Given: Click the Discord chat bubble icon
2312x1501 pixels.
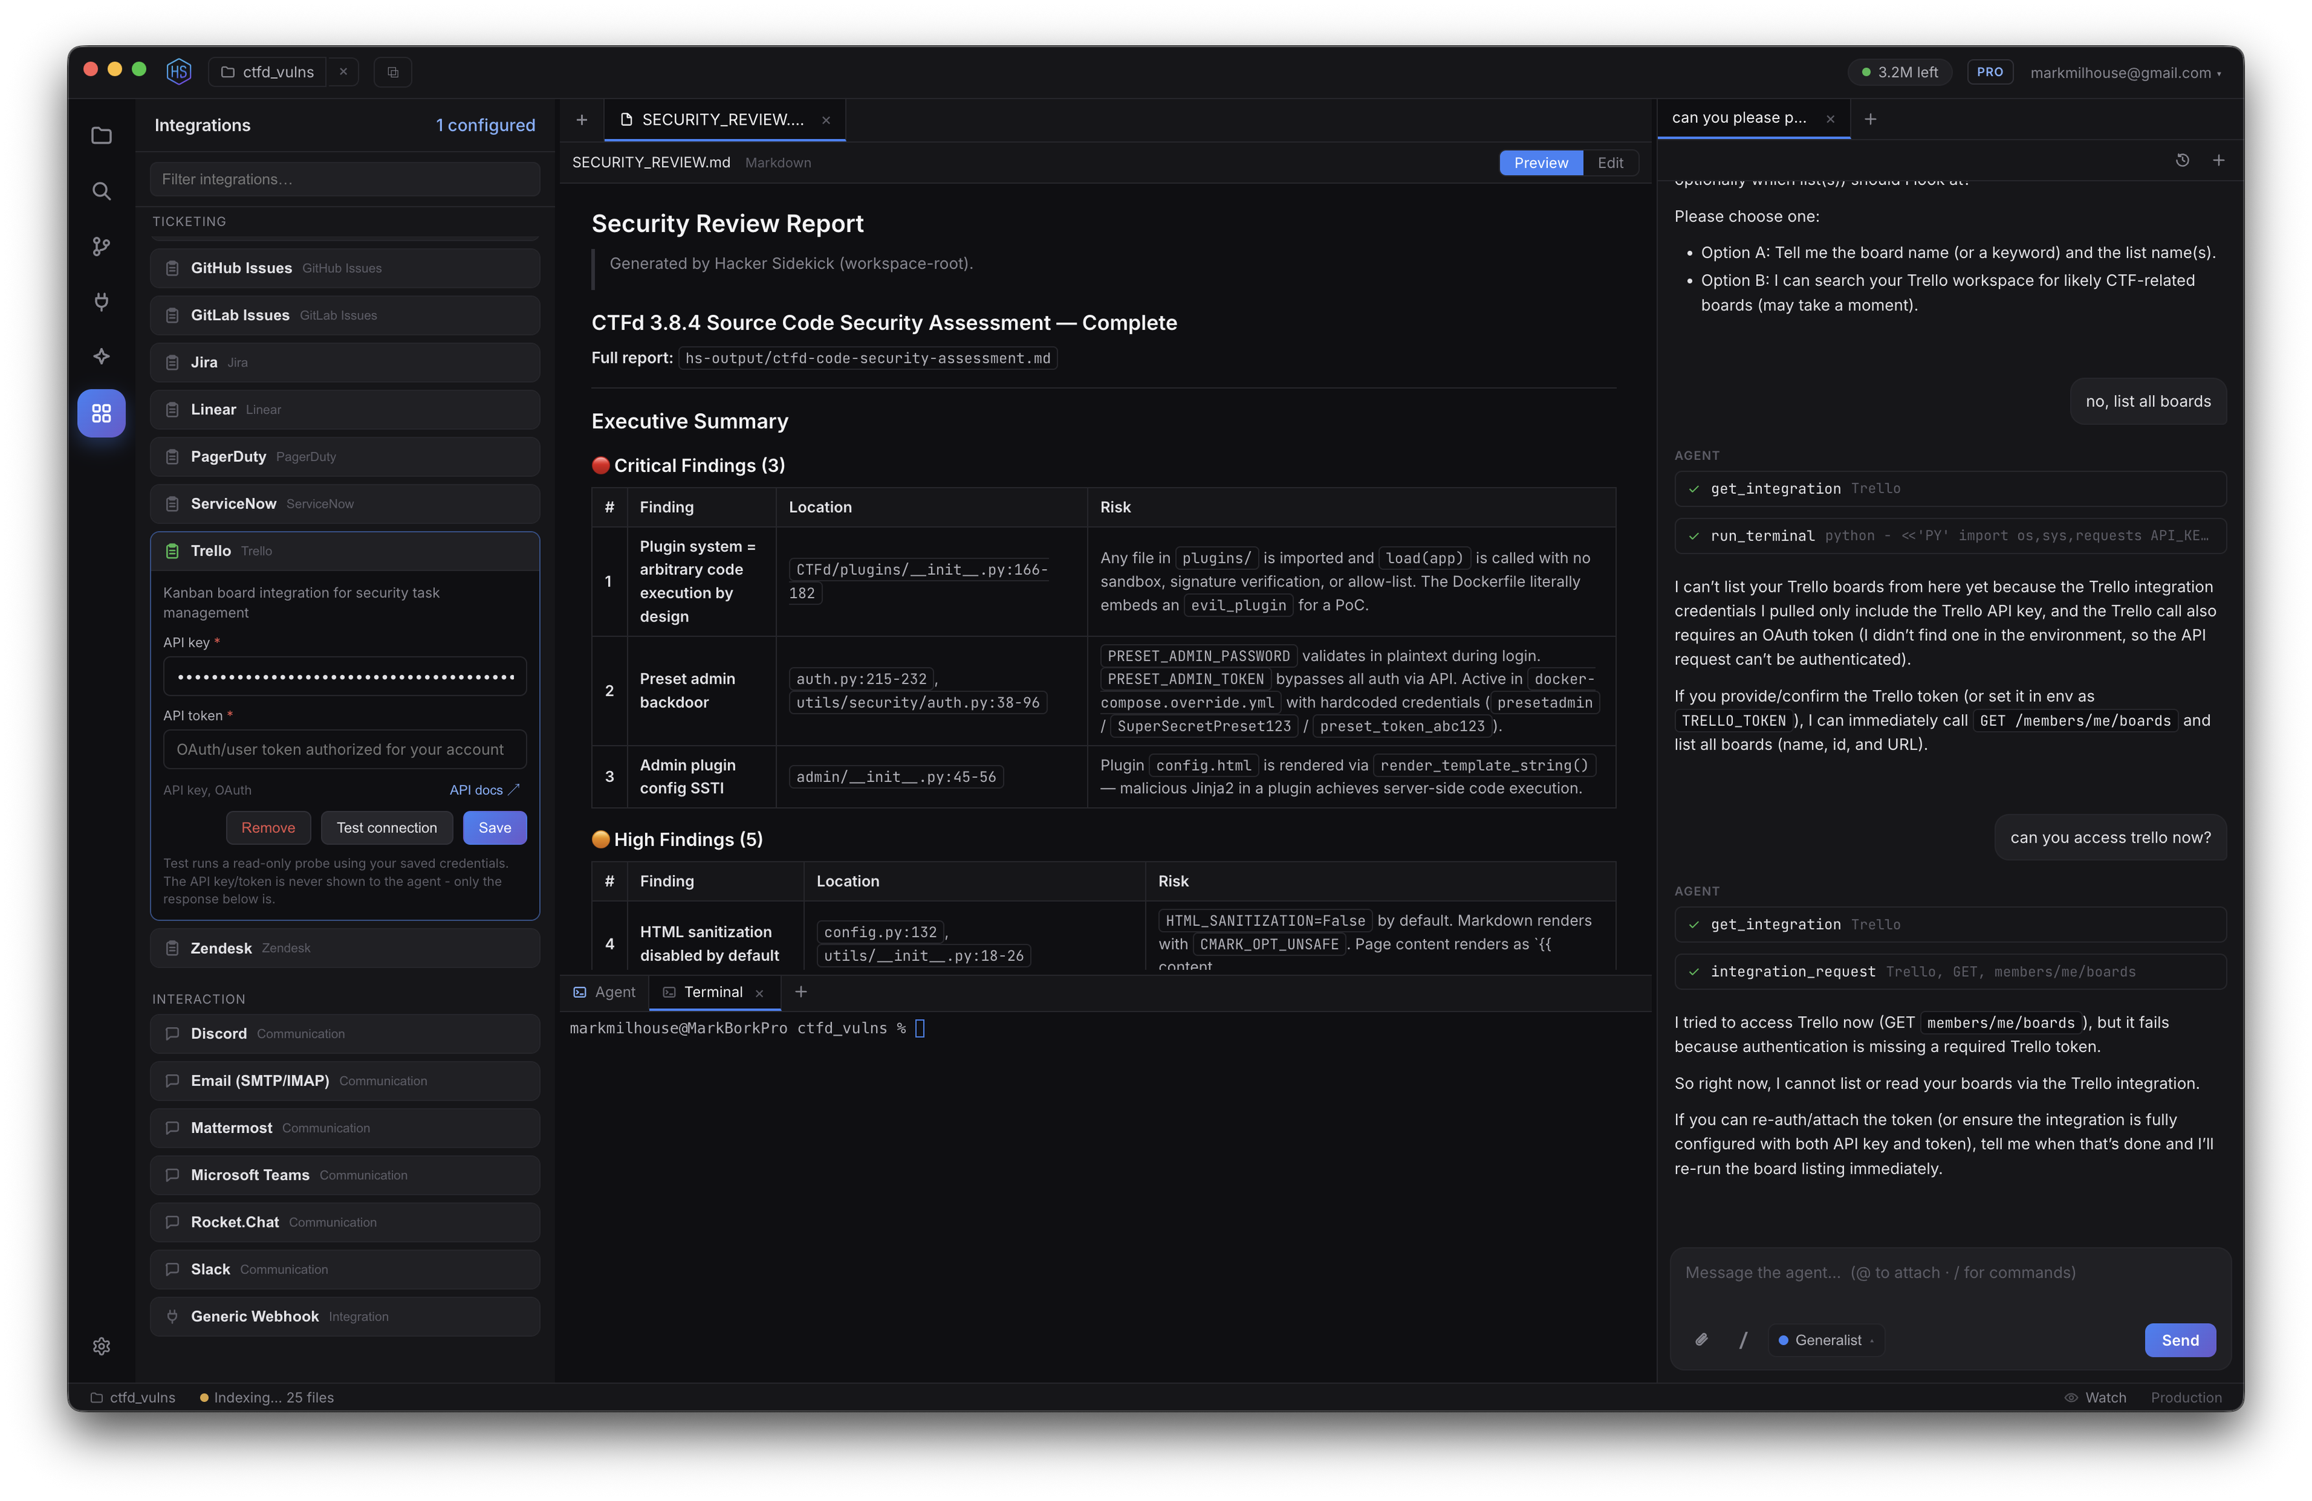Looking at the screenshot, I should [x=172, y=1034].
